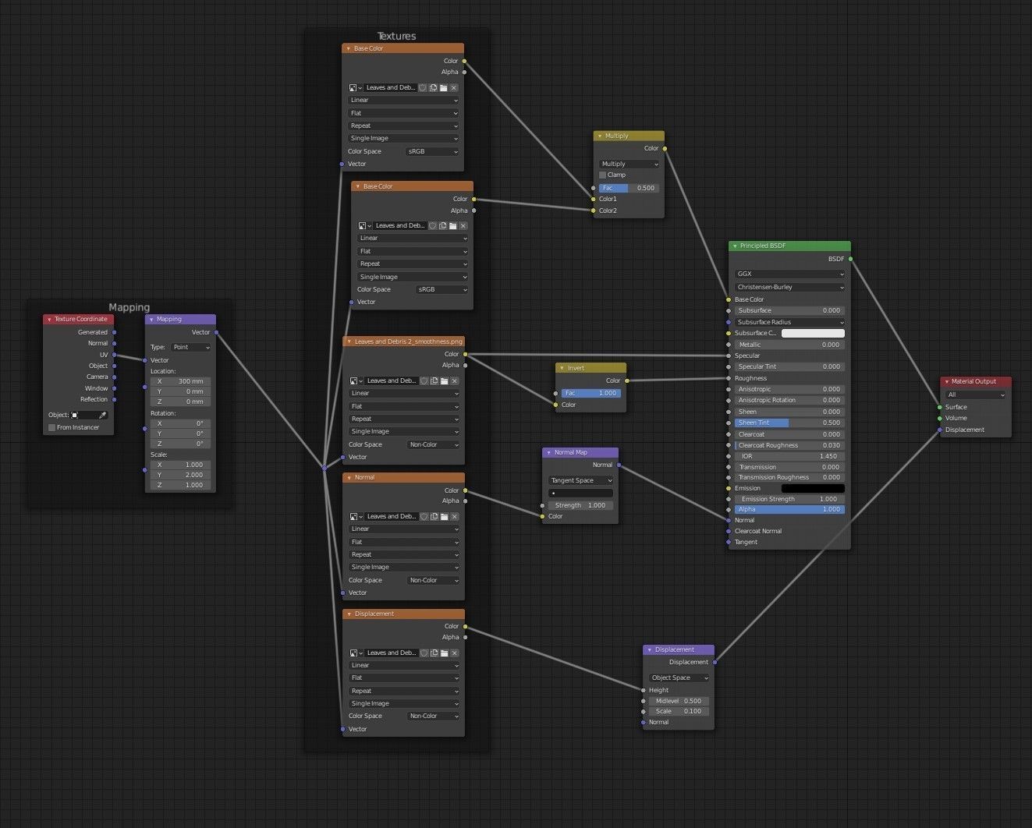Open All target dropdown in Material Output node
1032x828 pixels.
coord(976,395)
